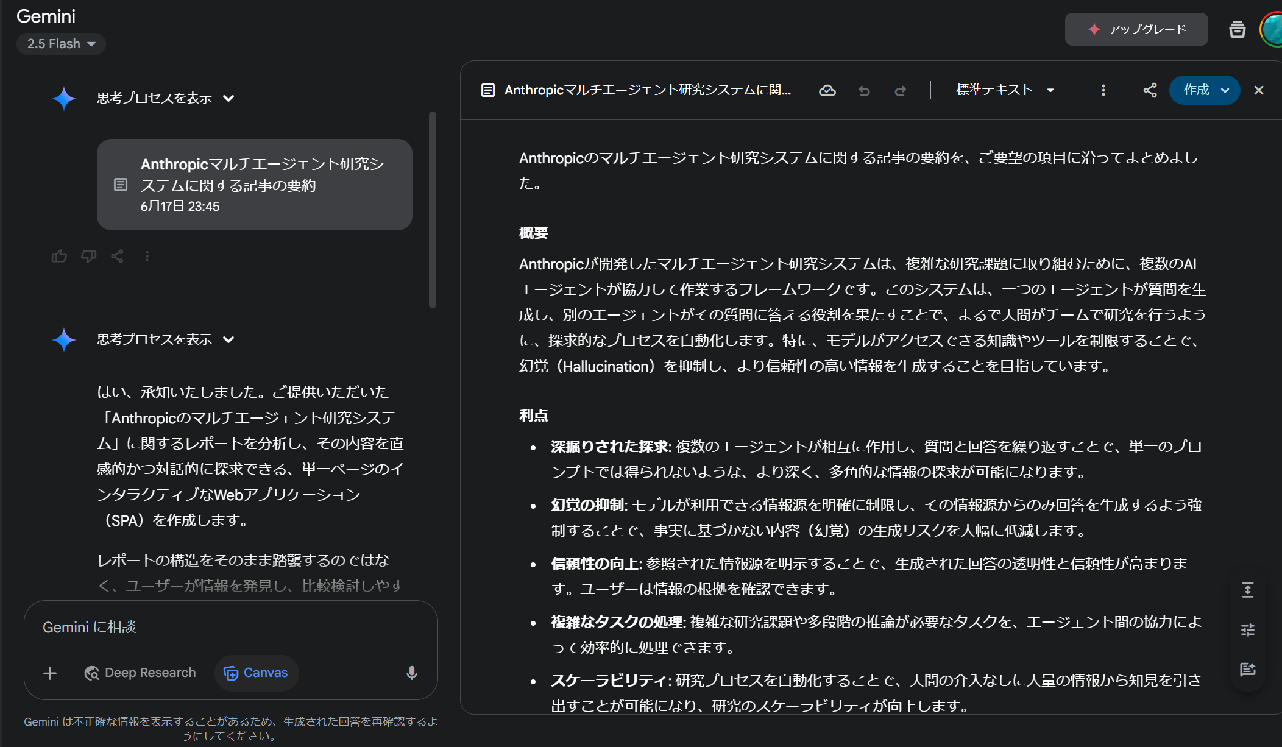Open the canvas three-dot more menu
The image size is (1282, 747).
click(x=1103, y=91)
